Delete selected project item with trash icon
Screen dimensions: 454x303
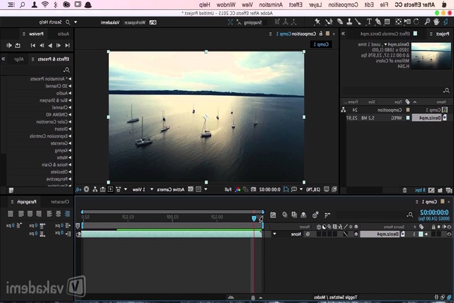click(405, 190)
